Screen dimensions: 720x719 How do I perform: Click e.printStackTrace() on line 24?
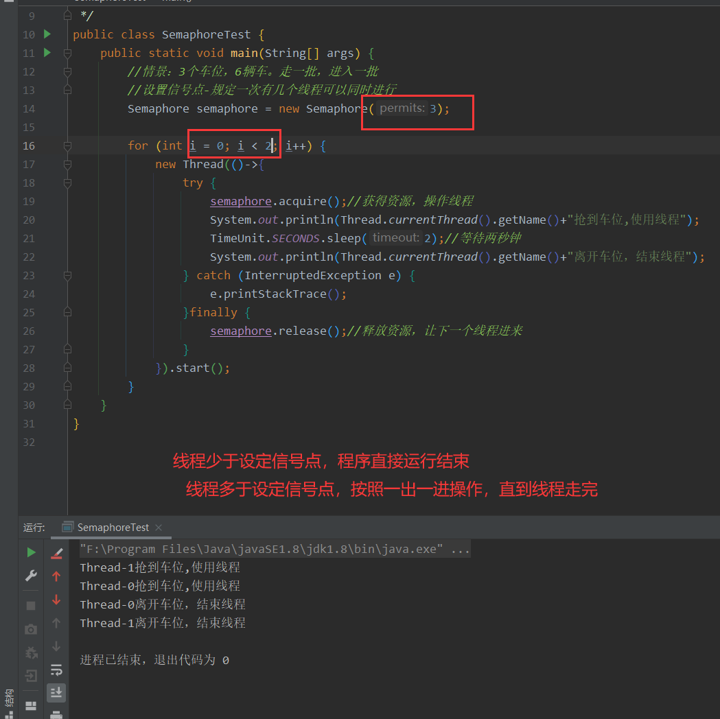(278, 294)
